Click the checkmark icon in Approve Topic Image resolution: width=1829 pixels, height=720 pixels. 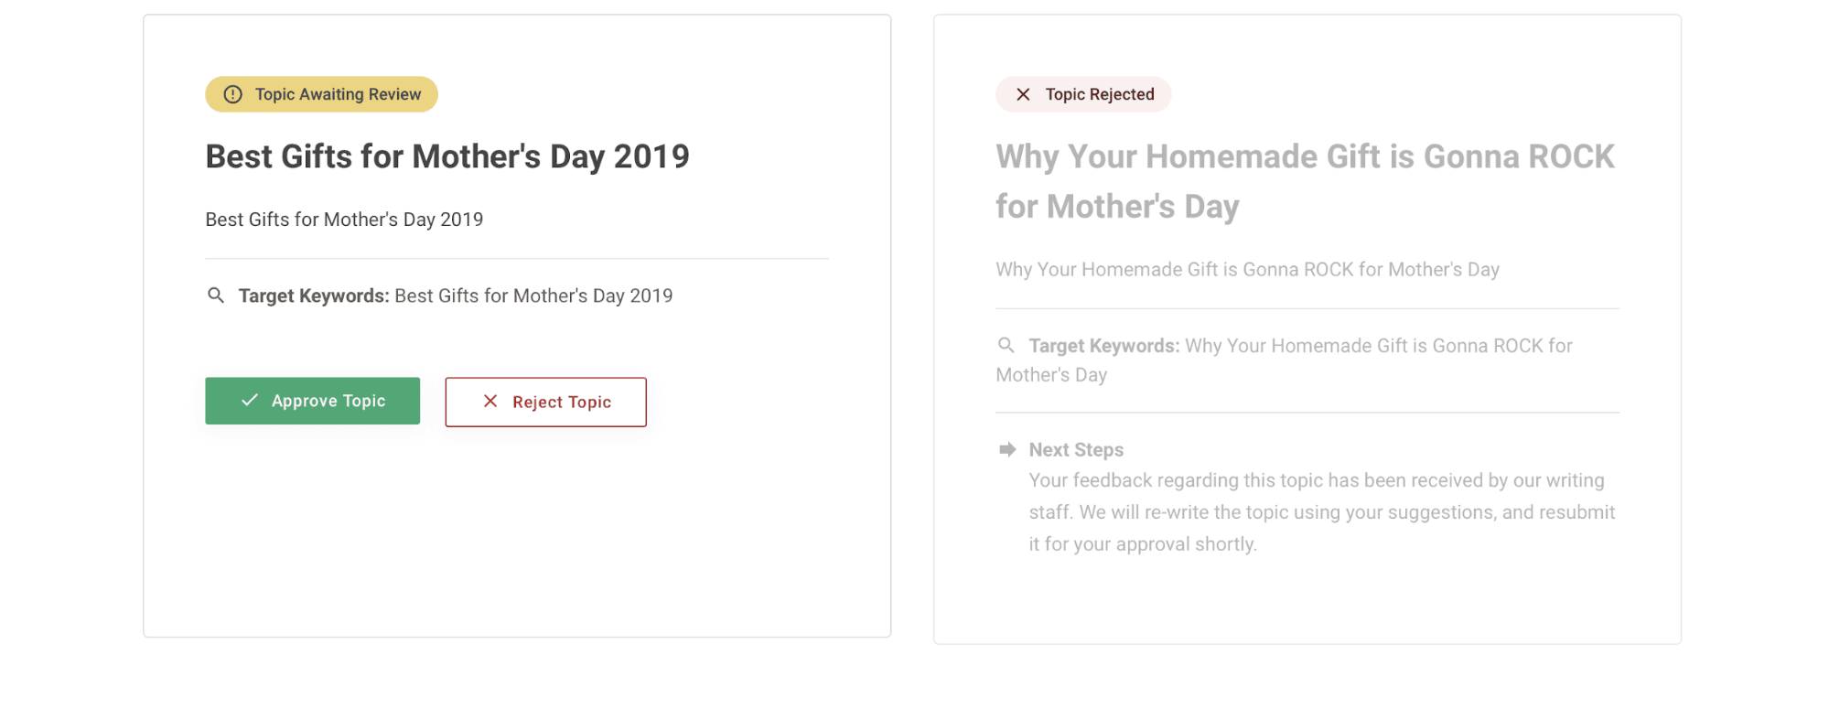pyautogui.click(x=249, y=401)
